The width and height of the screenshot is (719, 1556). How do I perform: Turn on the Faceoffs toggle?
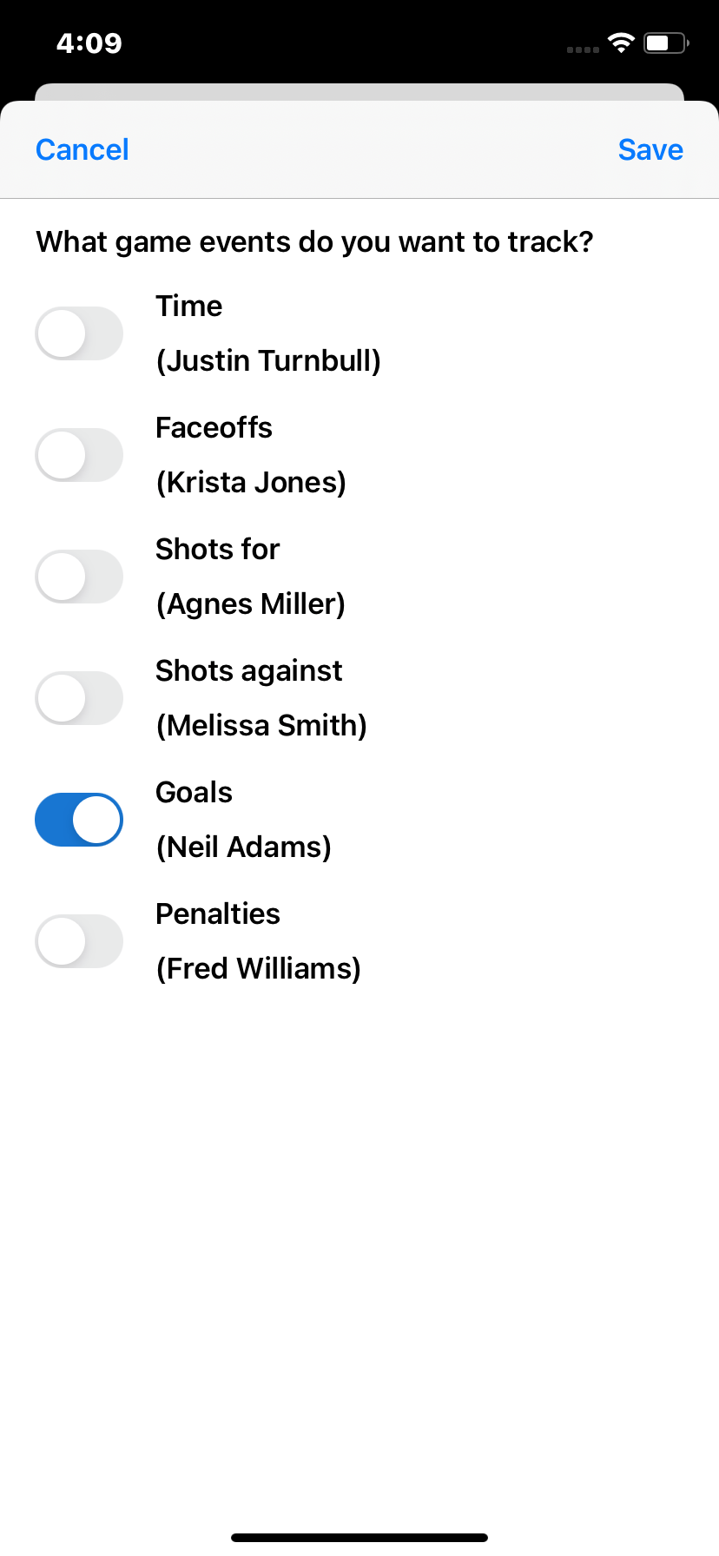click(x=79, y=455)
